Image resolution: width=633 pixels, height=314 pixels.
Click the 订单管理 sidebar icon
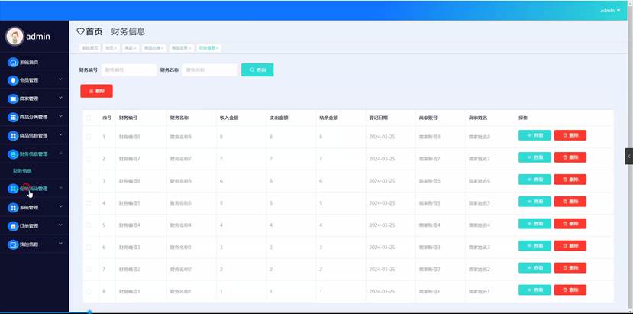pos(13,225)
